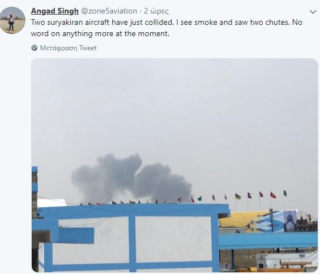Enlarge the attached smoke photo
This screenshot has width=320, height=274.
tap(174, 165)
